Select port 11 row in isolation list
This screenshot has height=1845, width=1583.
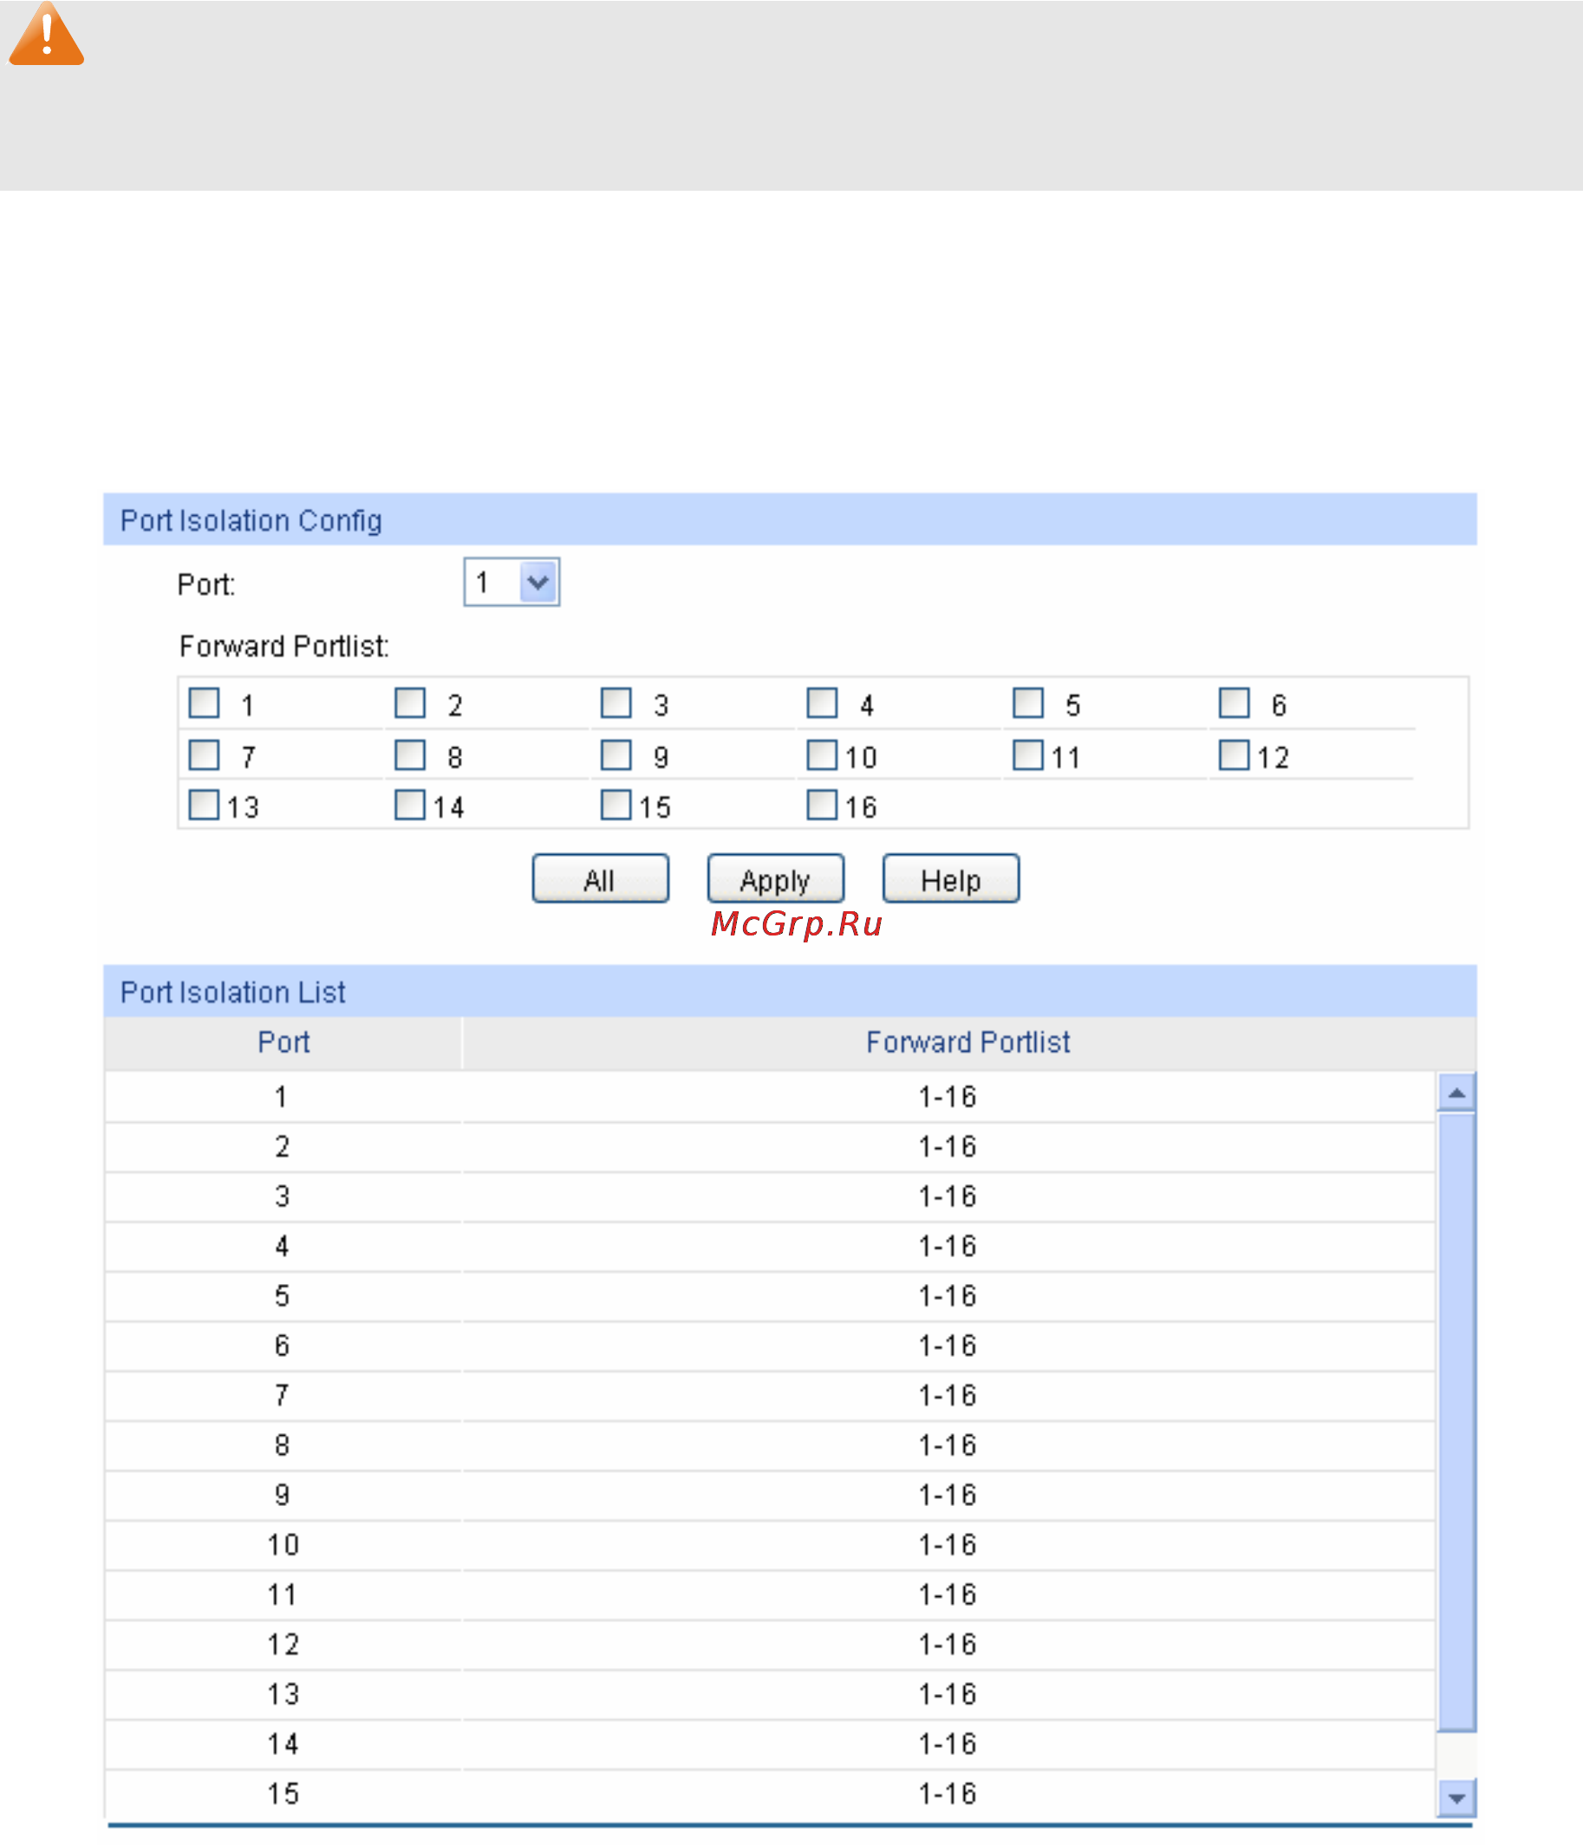tap(770, 1595)
